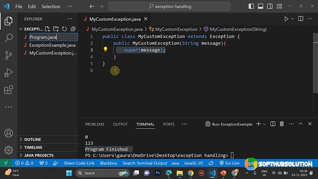This screenshot has width=318, height=179.
Task: Click Share Code Link in status bar
Action: 79,163
